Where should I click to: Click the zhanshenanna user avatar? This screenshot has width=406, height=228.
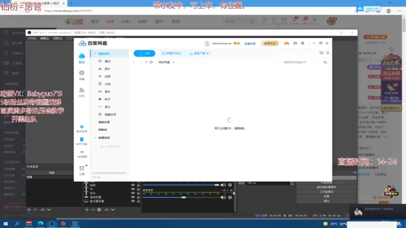coord(207,44)
